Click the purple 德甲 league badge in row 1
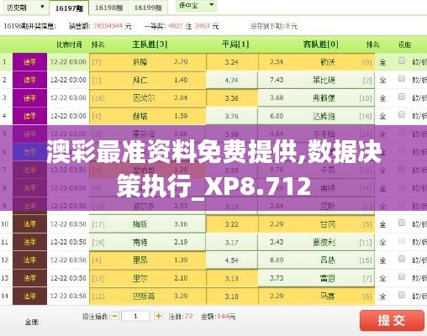427x336 pixels. 29,62
